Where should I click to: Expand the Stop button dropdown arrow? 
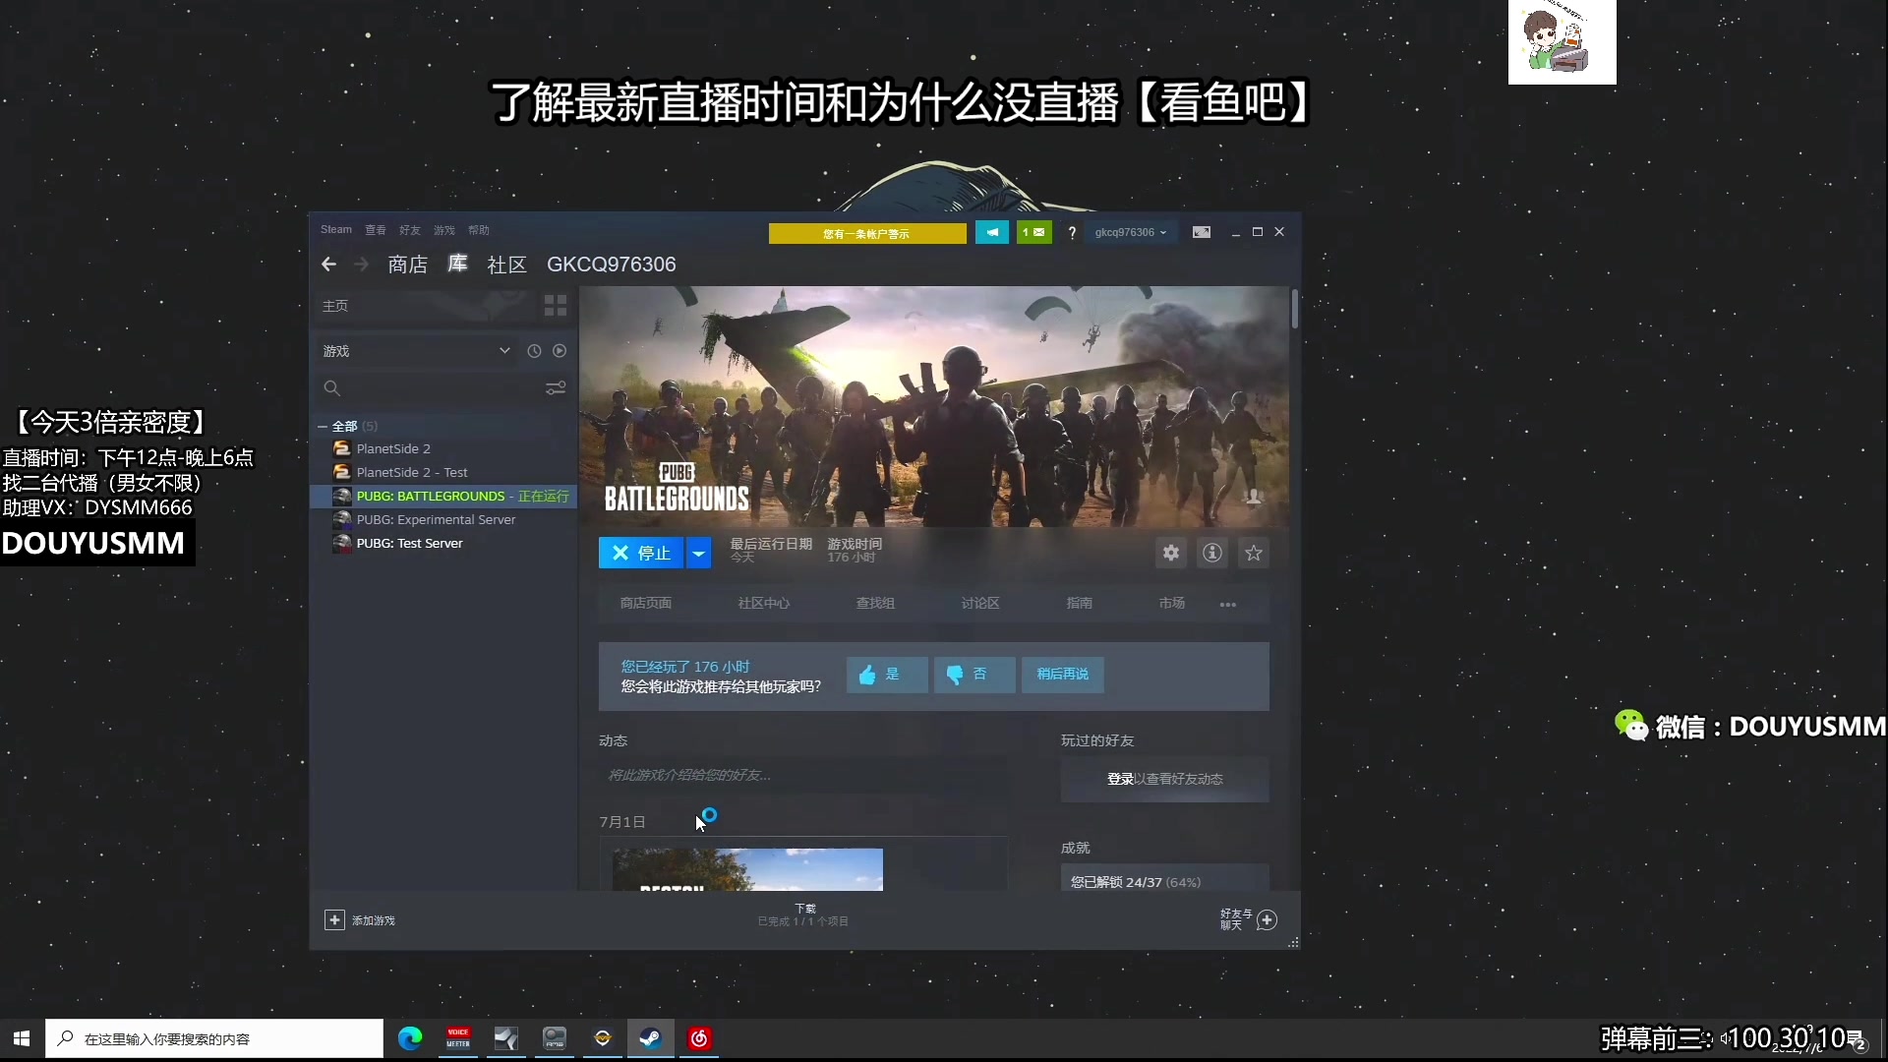tap(698, 554)
